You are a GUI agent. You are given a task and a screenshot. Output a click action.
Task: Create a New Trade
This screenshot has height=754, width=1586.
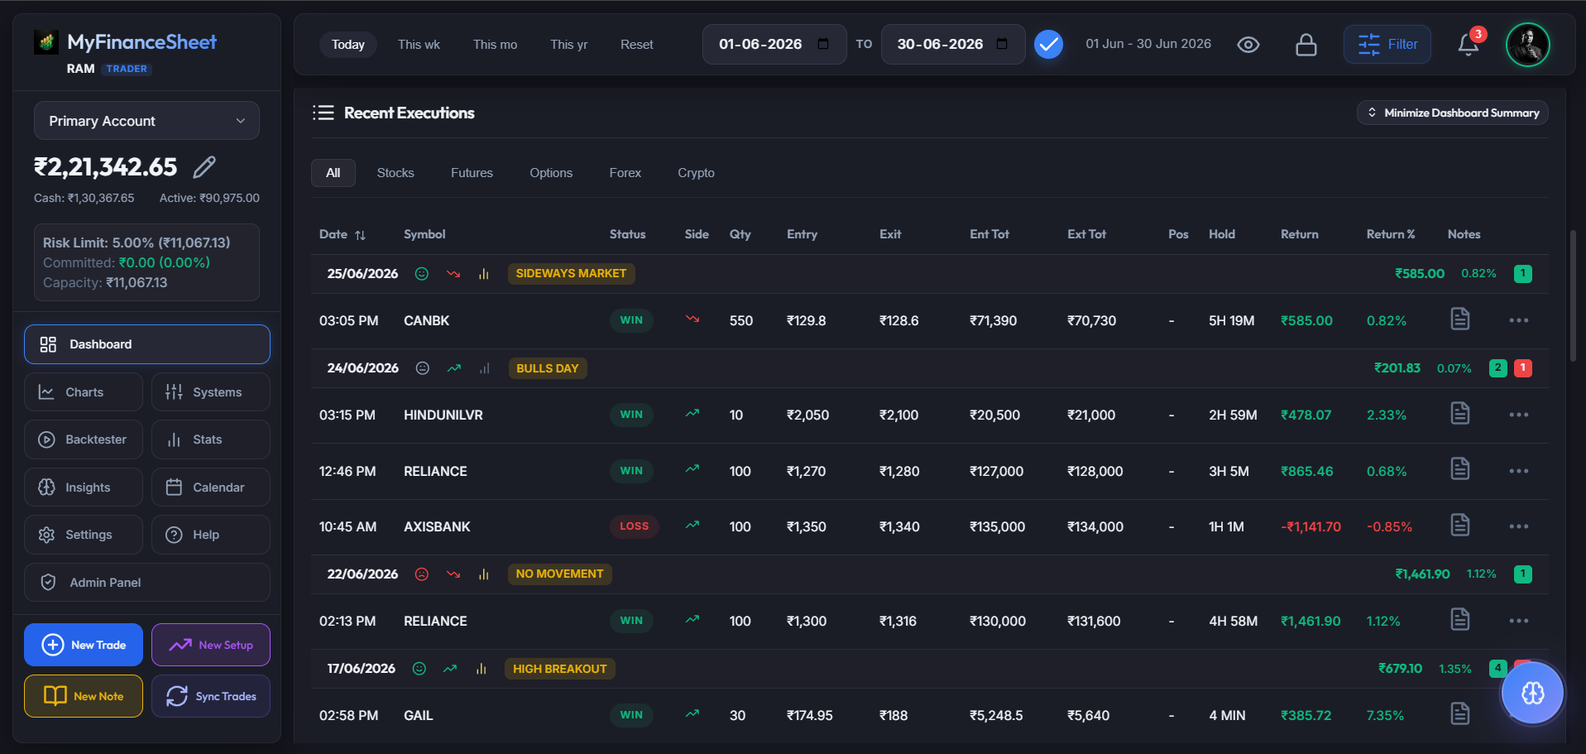tap(84, 645)
